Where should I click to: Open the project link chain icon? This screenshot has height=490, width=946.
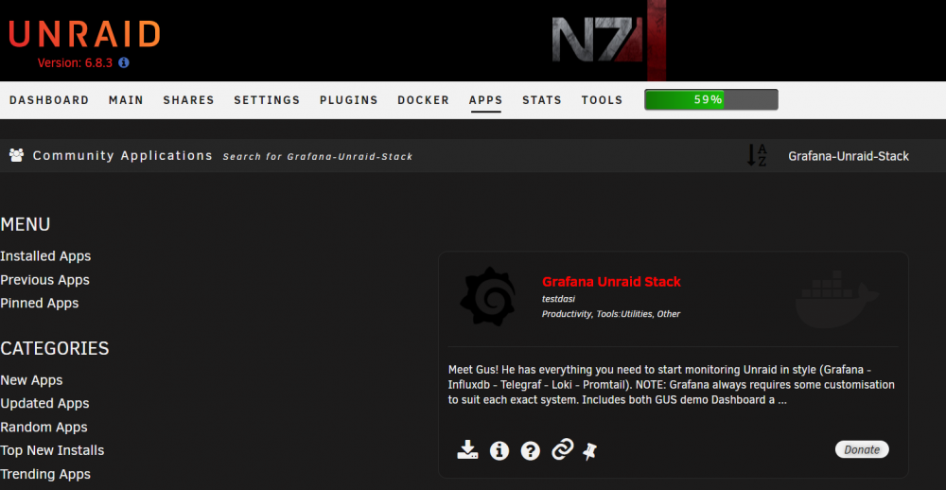coord(562,450)
